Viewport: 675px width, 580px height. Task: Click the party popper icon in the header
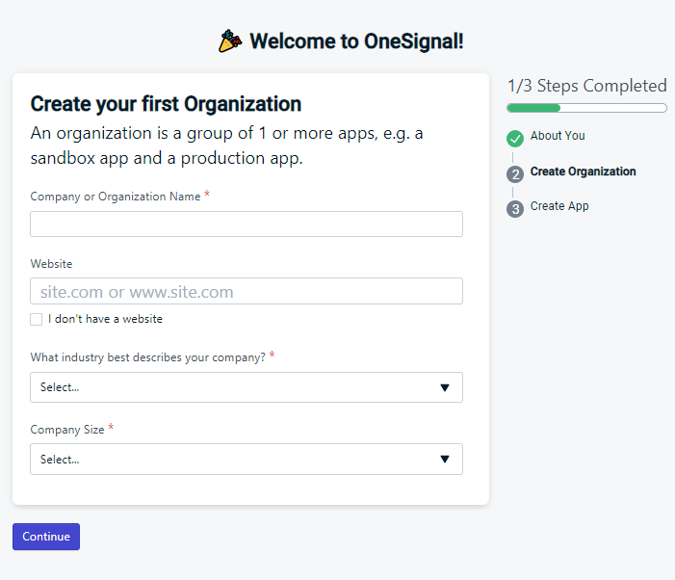[230, 40]
